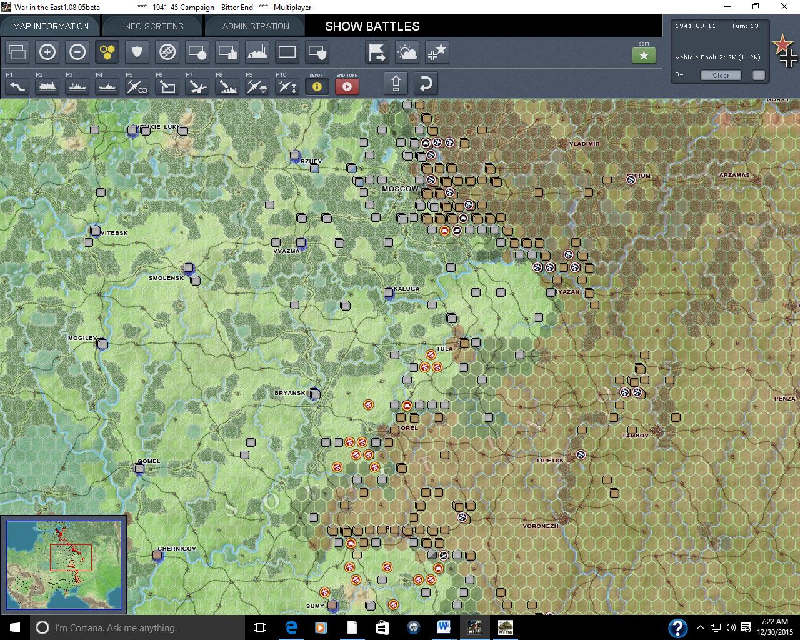Screen dimensions: 800x640
Task: Click the Clear button
Action: pos(721,75)
